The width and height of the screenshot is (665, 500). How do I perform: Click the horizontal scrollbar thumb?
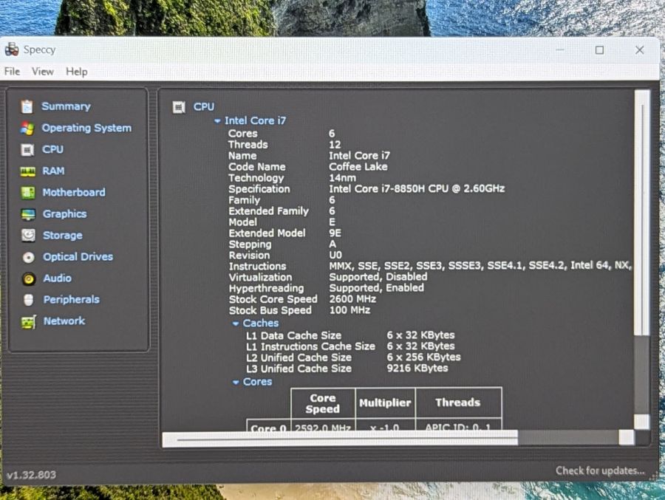click(x=340, y=439)
